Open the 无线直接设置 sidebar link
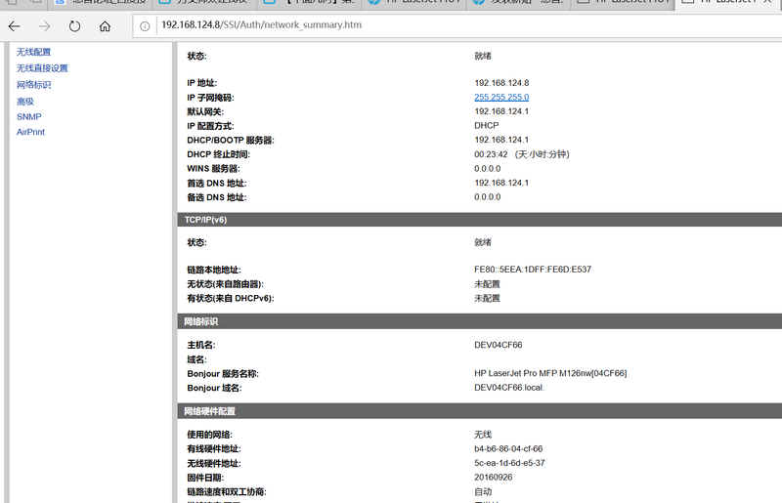 point(42,68)
